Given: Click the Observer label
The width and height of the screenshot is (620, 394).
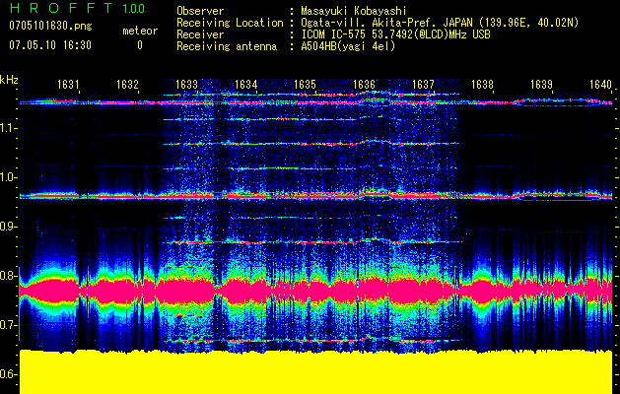Looking at the screenshot, I should click(200, 11).
